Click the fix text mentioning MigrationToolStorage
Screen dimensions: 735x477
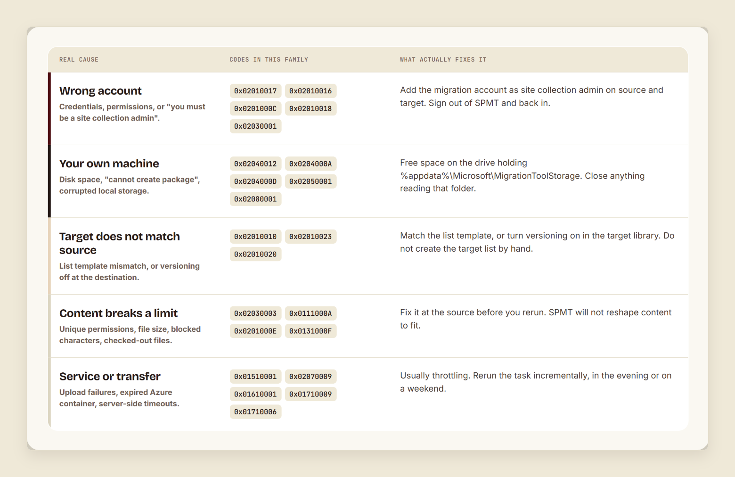(522, 176)
